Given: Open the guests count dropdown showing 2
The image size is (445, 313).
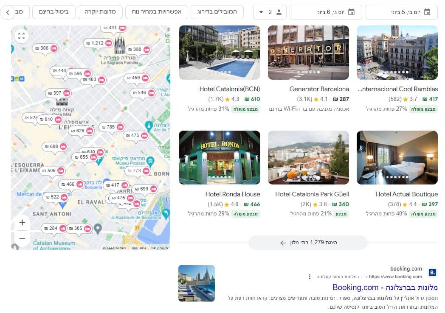Looking at the screenshot, I should click(x=270, y=12).
